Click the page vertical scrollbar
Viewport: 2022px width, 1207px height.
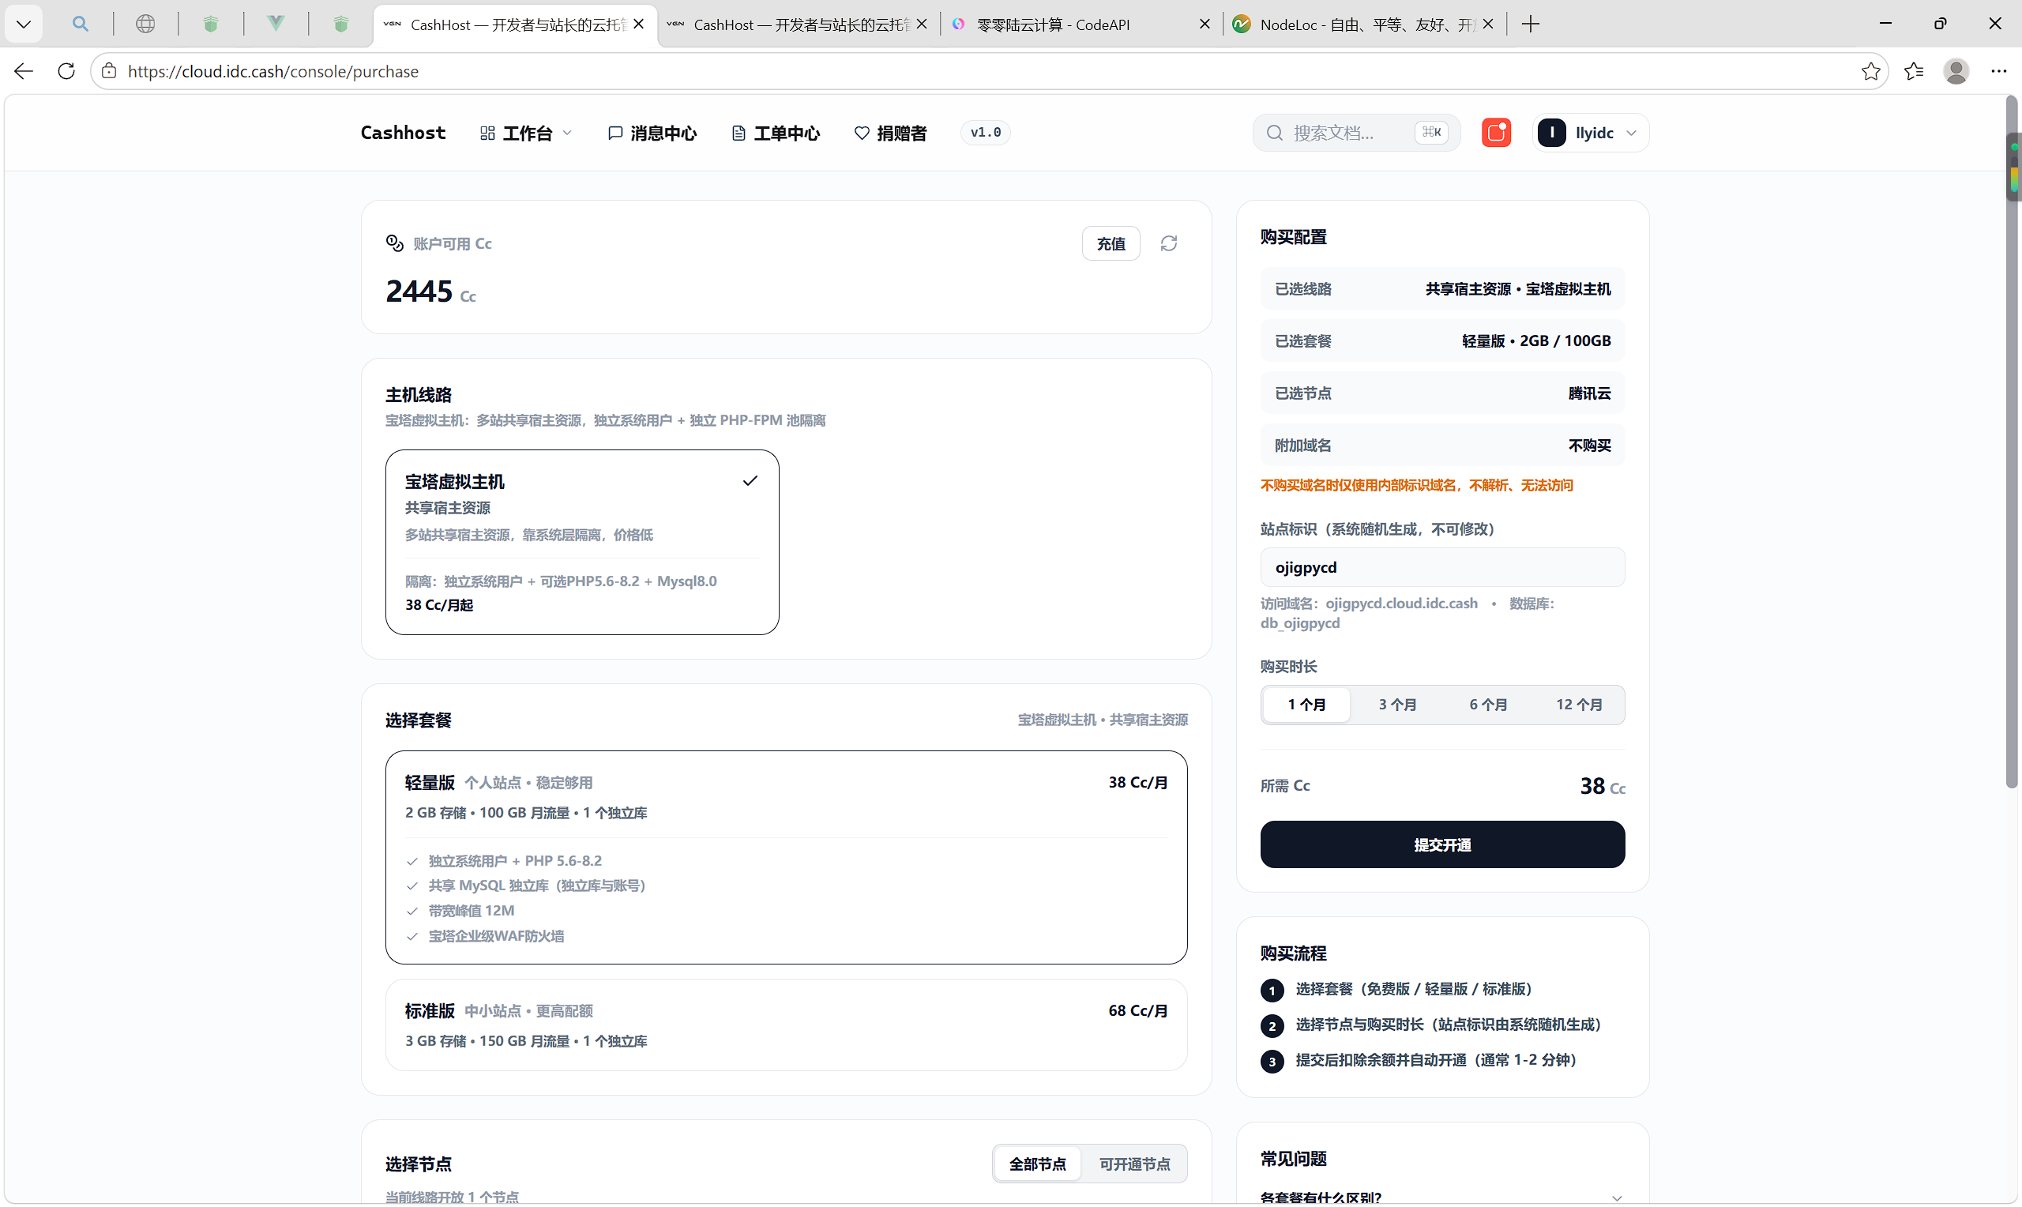coord(2013,443)
